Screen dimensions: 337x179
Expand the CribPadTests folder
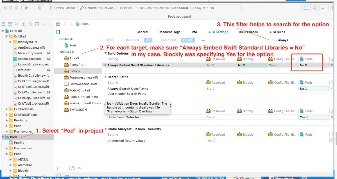[x=6, y=109]
